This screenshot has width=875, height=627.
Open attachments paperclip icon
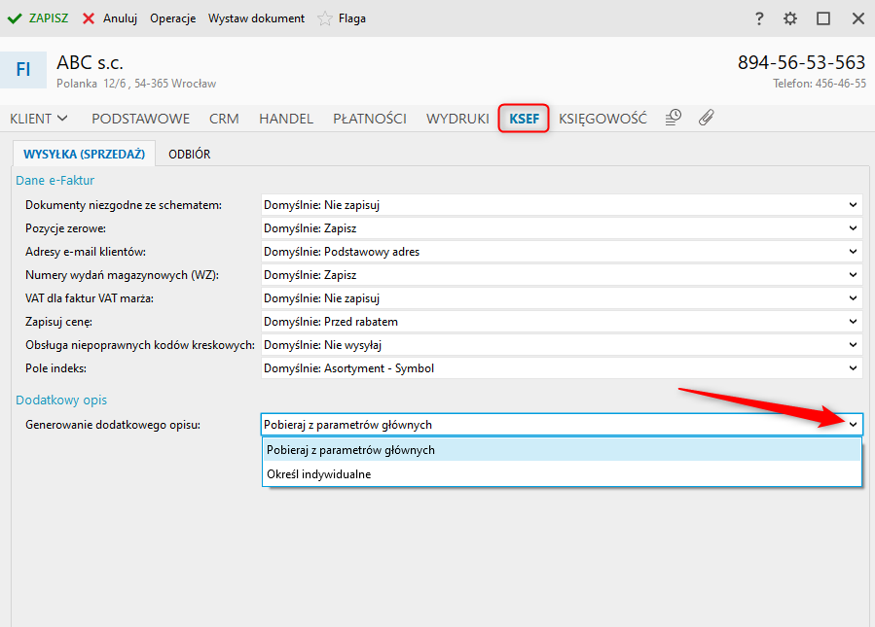(x=707, y=118)
